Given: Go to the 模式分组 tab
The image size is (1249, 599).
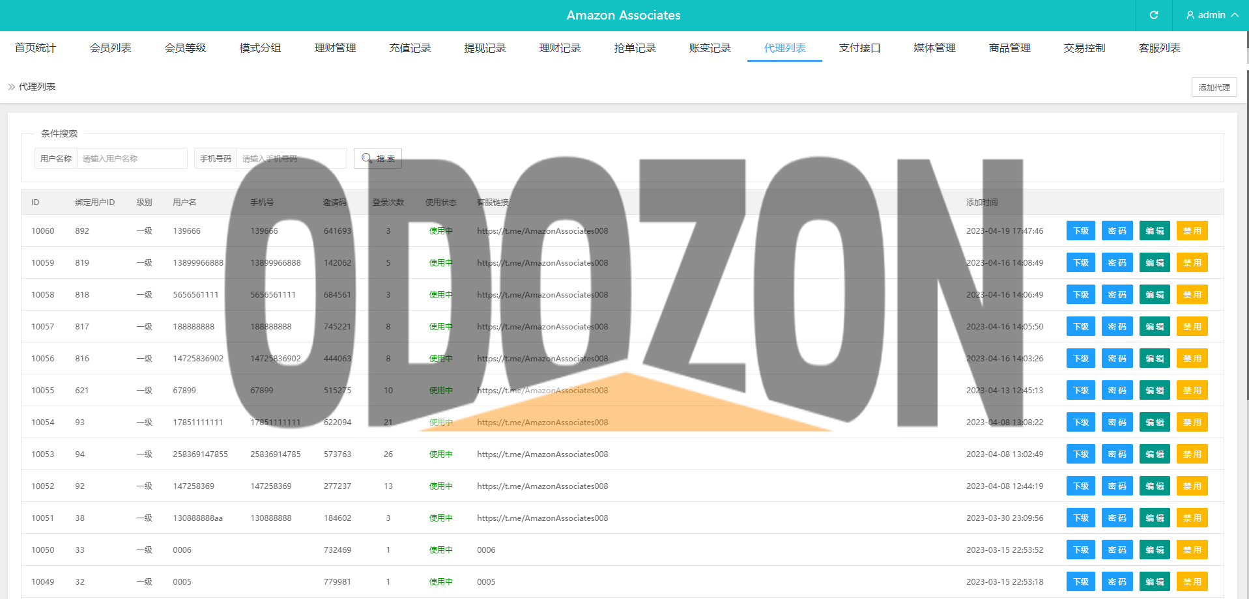Looking at the screenshot, I should pyautogui.click(x=260, y=48).
